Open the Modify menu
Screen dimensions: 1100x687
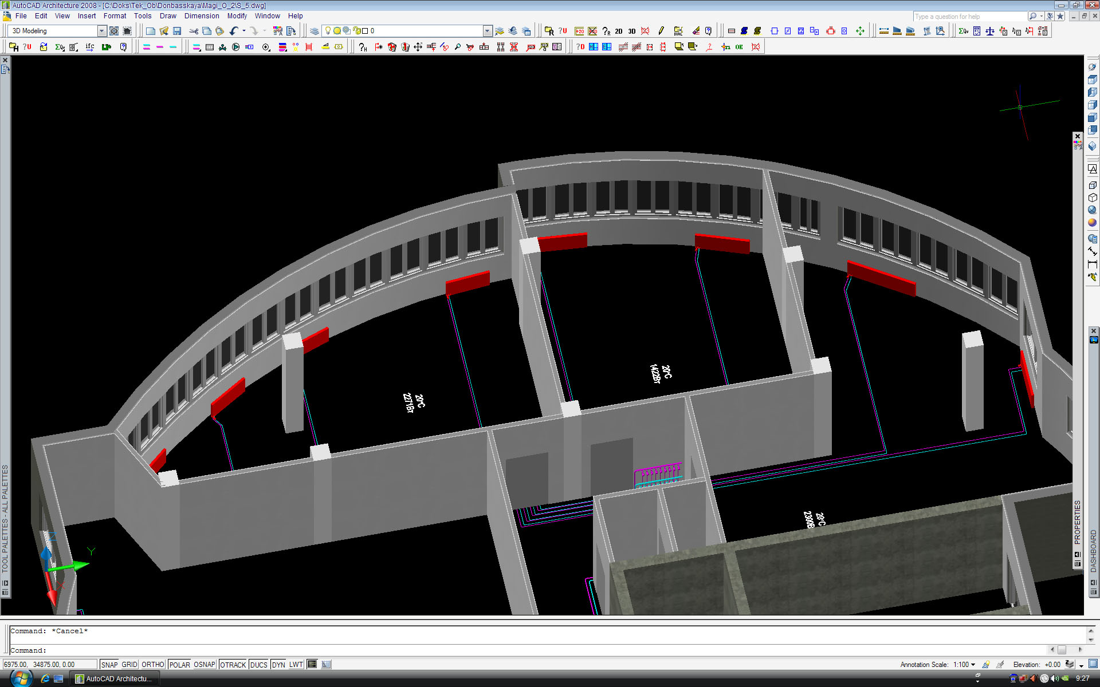pyautogui.click(x=237, y=16)
